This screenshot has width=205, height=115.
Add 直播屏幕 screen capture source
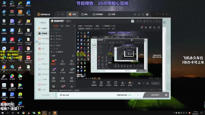(x=94, y=84)
